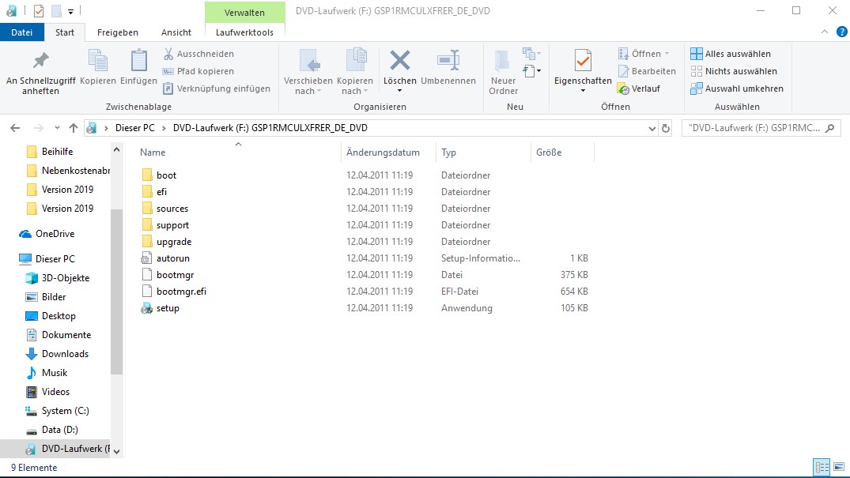Select everything with Alles auswählen
The image size is (850, 478).
(x=730, y=54)
